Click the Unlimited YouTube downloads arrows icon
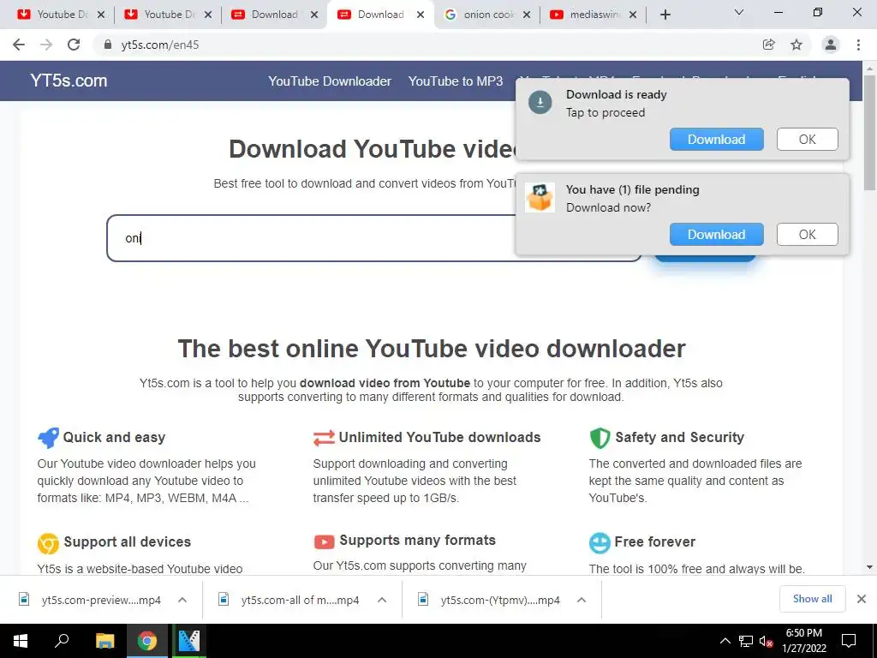Screen dimensions: 877x658 coord(324,438)
